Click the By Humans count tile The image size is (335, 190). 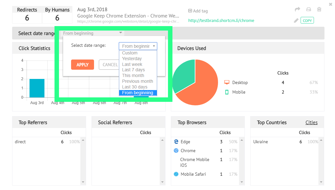point(57,15)
